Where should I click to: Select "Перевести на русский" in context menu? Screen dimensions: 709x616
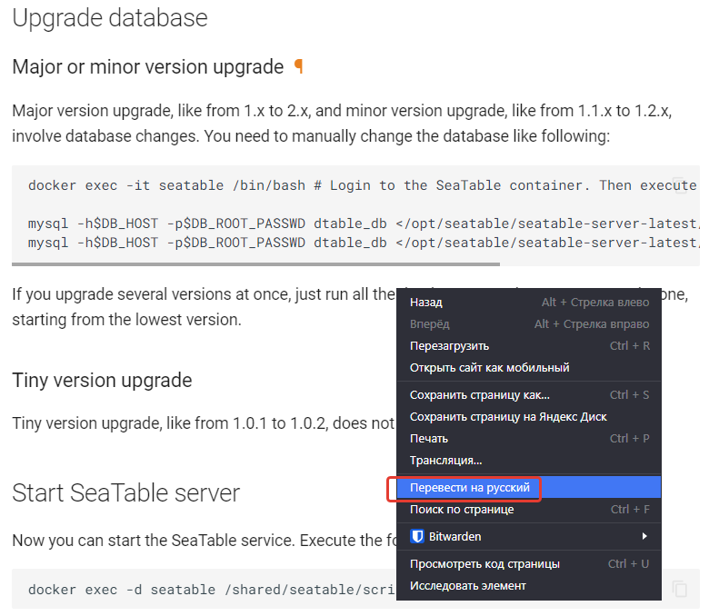pos(469,488)
